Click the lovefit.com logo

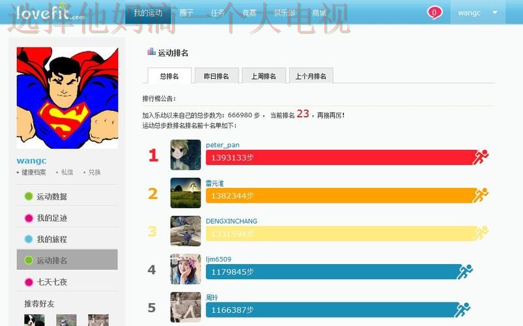[50, 12]
